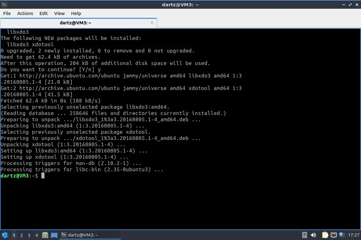The image size is (361, 240).
Task: Switch to workspace 2 in the taskbar
Action: [x=21, y=235]
